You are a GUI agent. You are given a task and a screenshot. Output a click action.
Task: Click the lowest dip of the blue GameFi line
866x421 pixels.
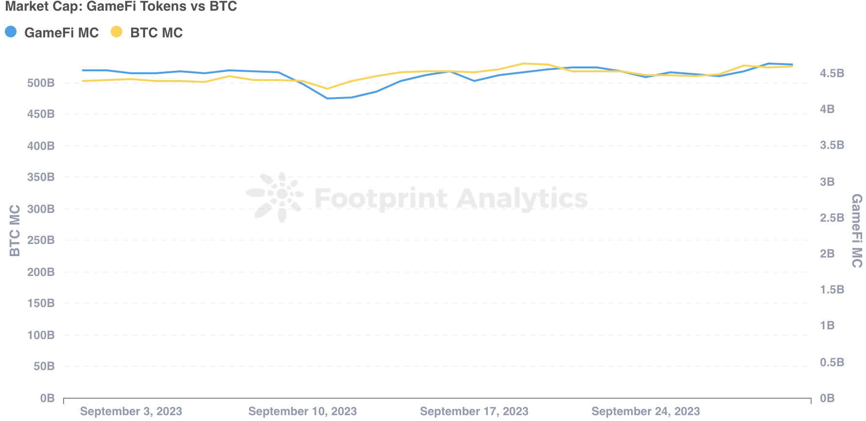tap(327, 98)
